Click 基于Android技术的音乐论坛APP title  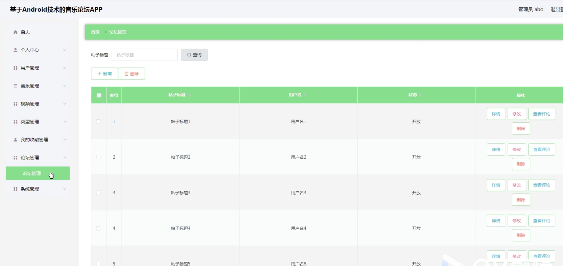click(56, 9)
